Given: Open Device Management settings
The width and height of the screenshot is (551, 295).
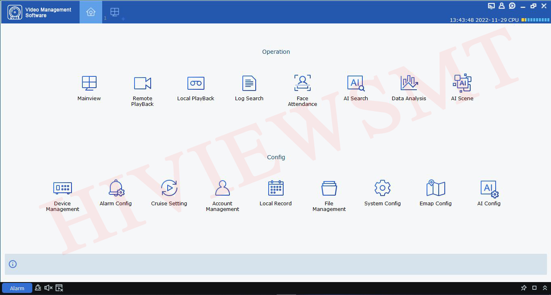Looking at the screenshot, I should point(62,188).
